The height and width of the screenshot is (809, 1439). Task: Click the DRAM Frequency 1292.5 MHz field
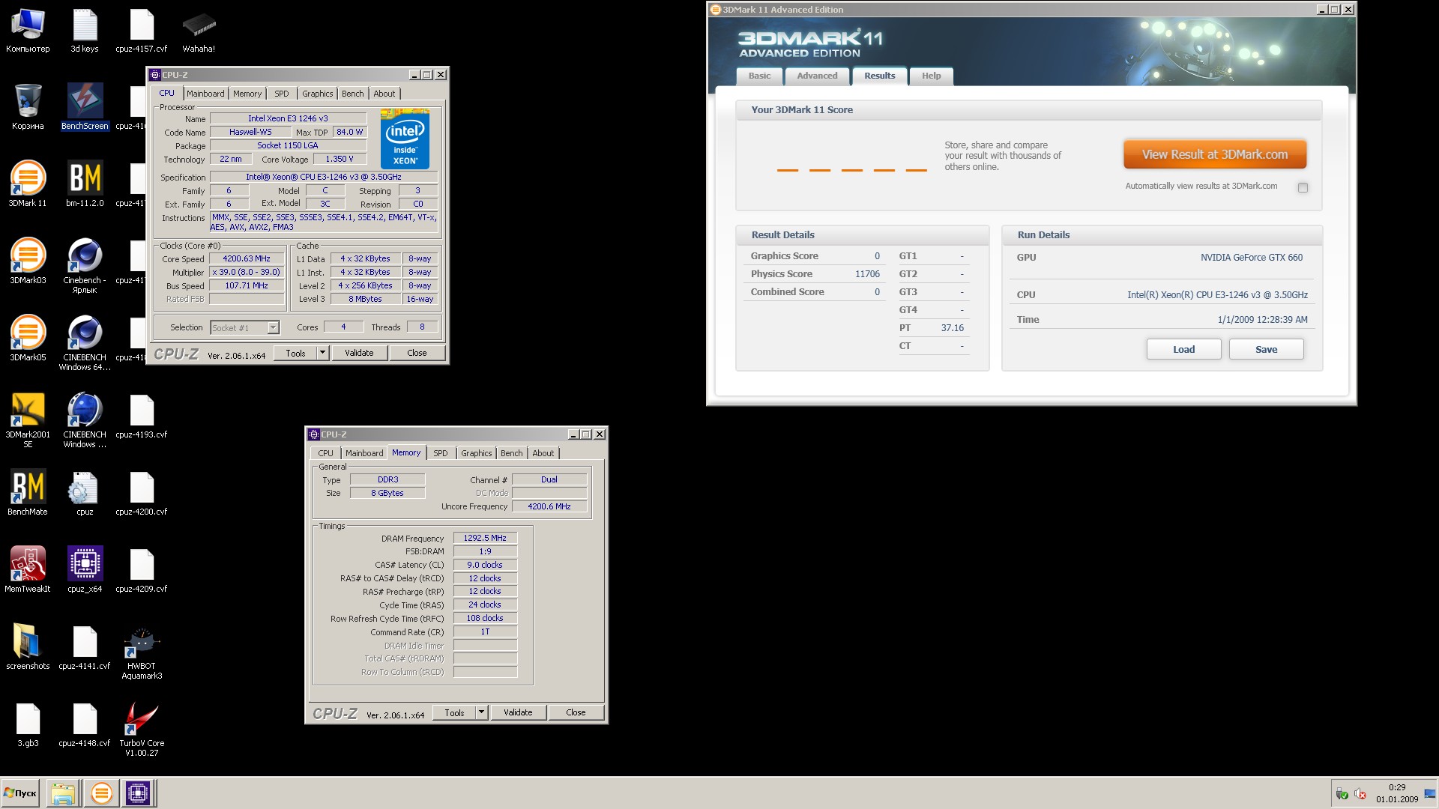click(485, 538)
